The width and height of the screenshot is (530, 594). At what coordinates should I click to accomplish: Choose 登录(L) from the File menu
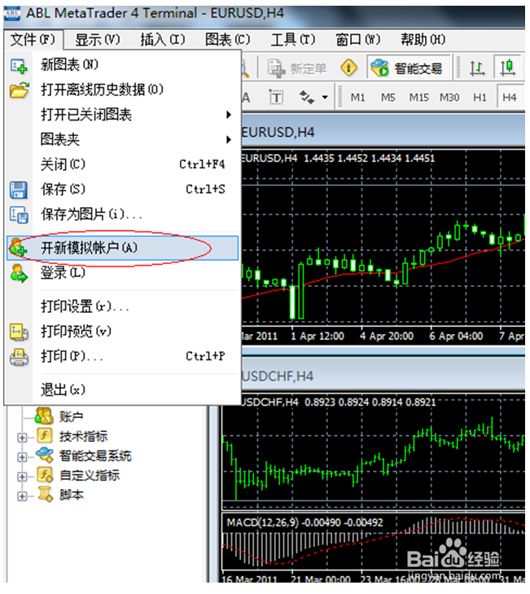pyautogui.click(x=123, y=273)
